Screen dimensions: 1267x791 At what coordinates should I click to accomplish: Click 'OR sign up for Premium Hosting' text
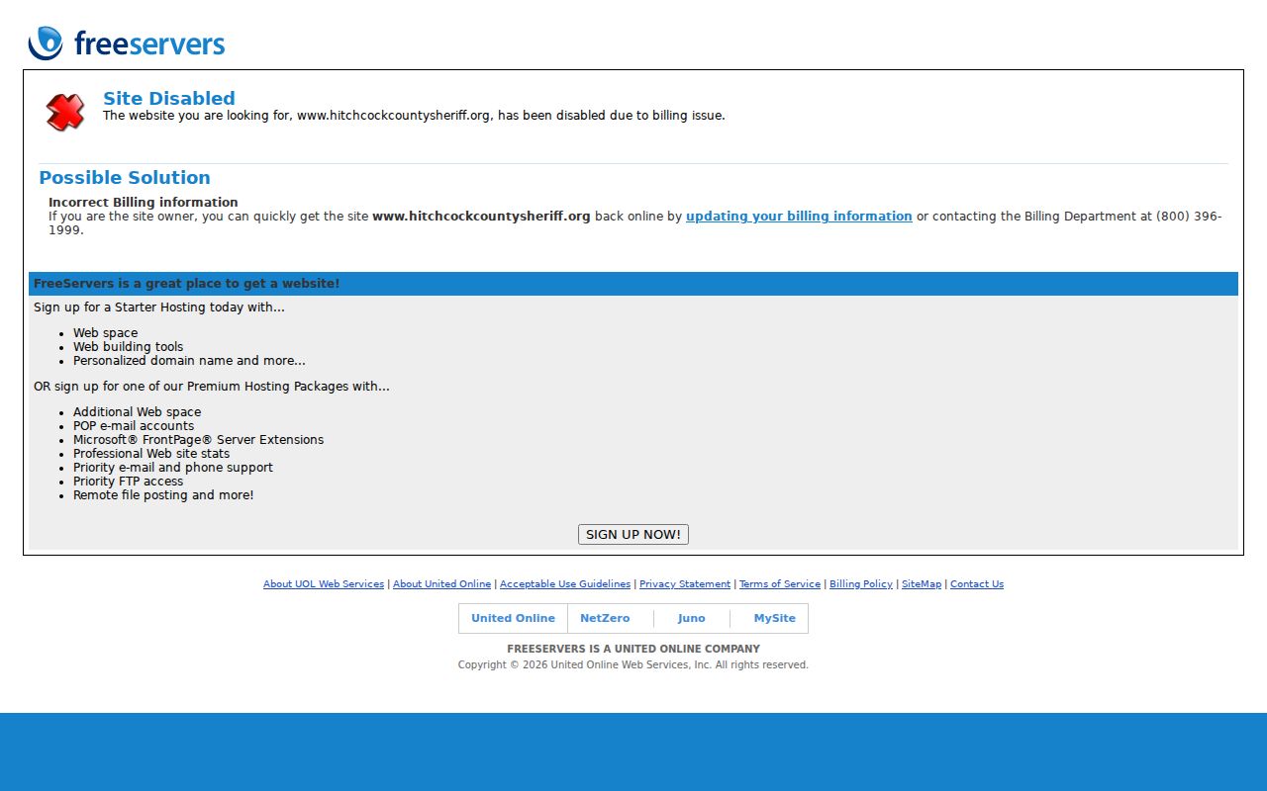pyautogui.click(x=212, y=387)
